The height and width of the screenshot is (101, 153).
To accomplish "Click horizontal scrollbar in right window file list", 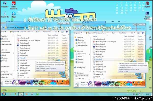I will (x=111, y=80).
